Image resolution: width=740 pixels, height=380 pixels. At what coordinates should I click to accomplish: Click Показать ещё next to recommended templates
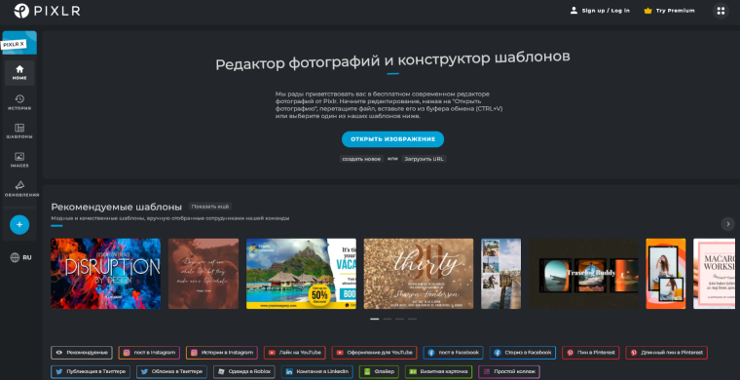pyautogui.click(x=210, y=207)
